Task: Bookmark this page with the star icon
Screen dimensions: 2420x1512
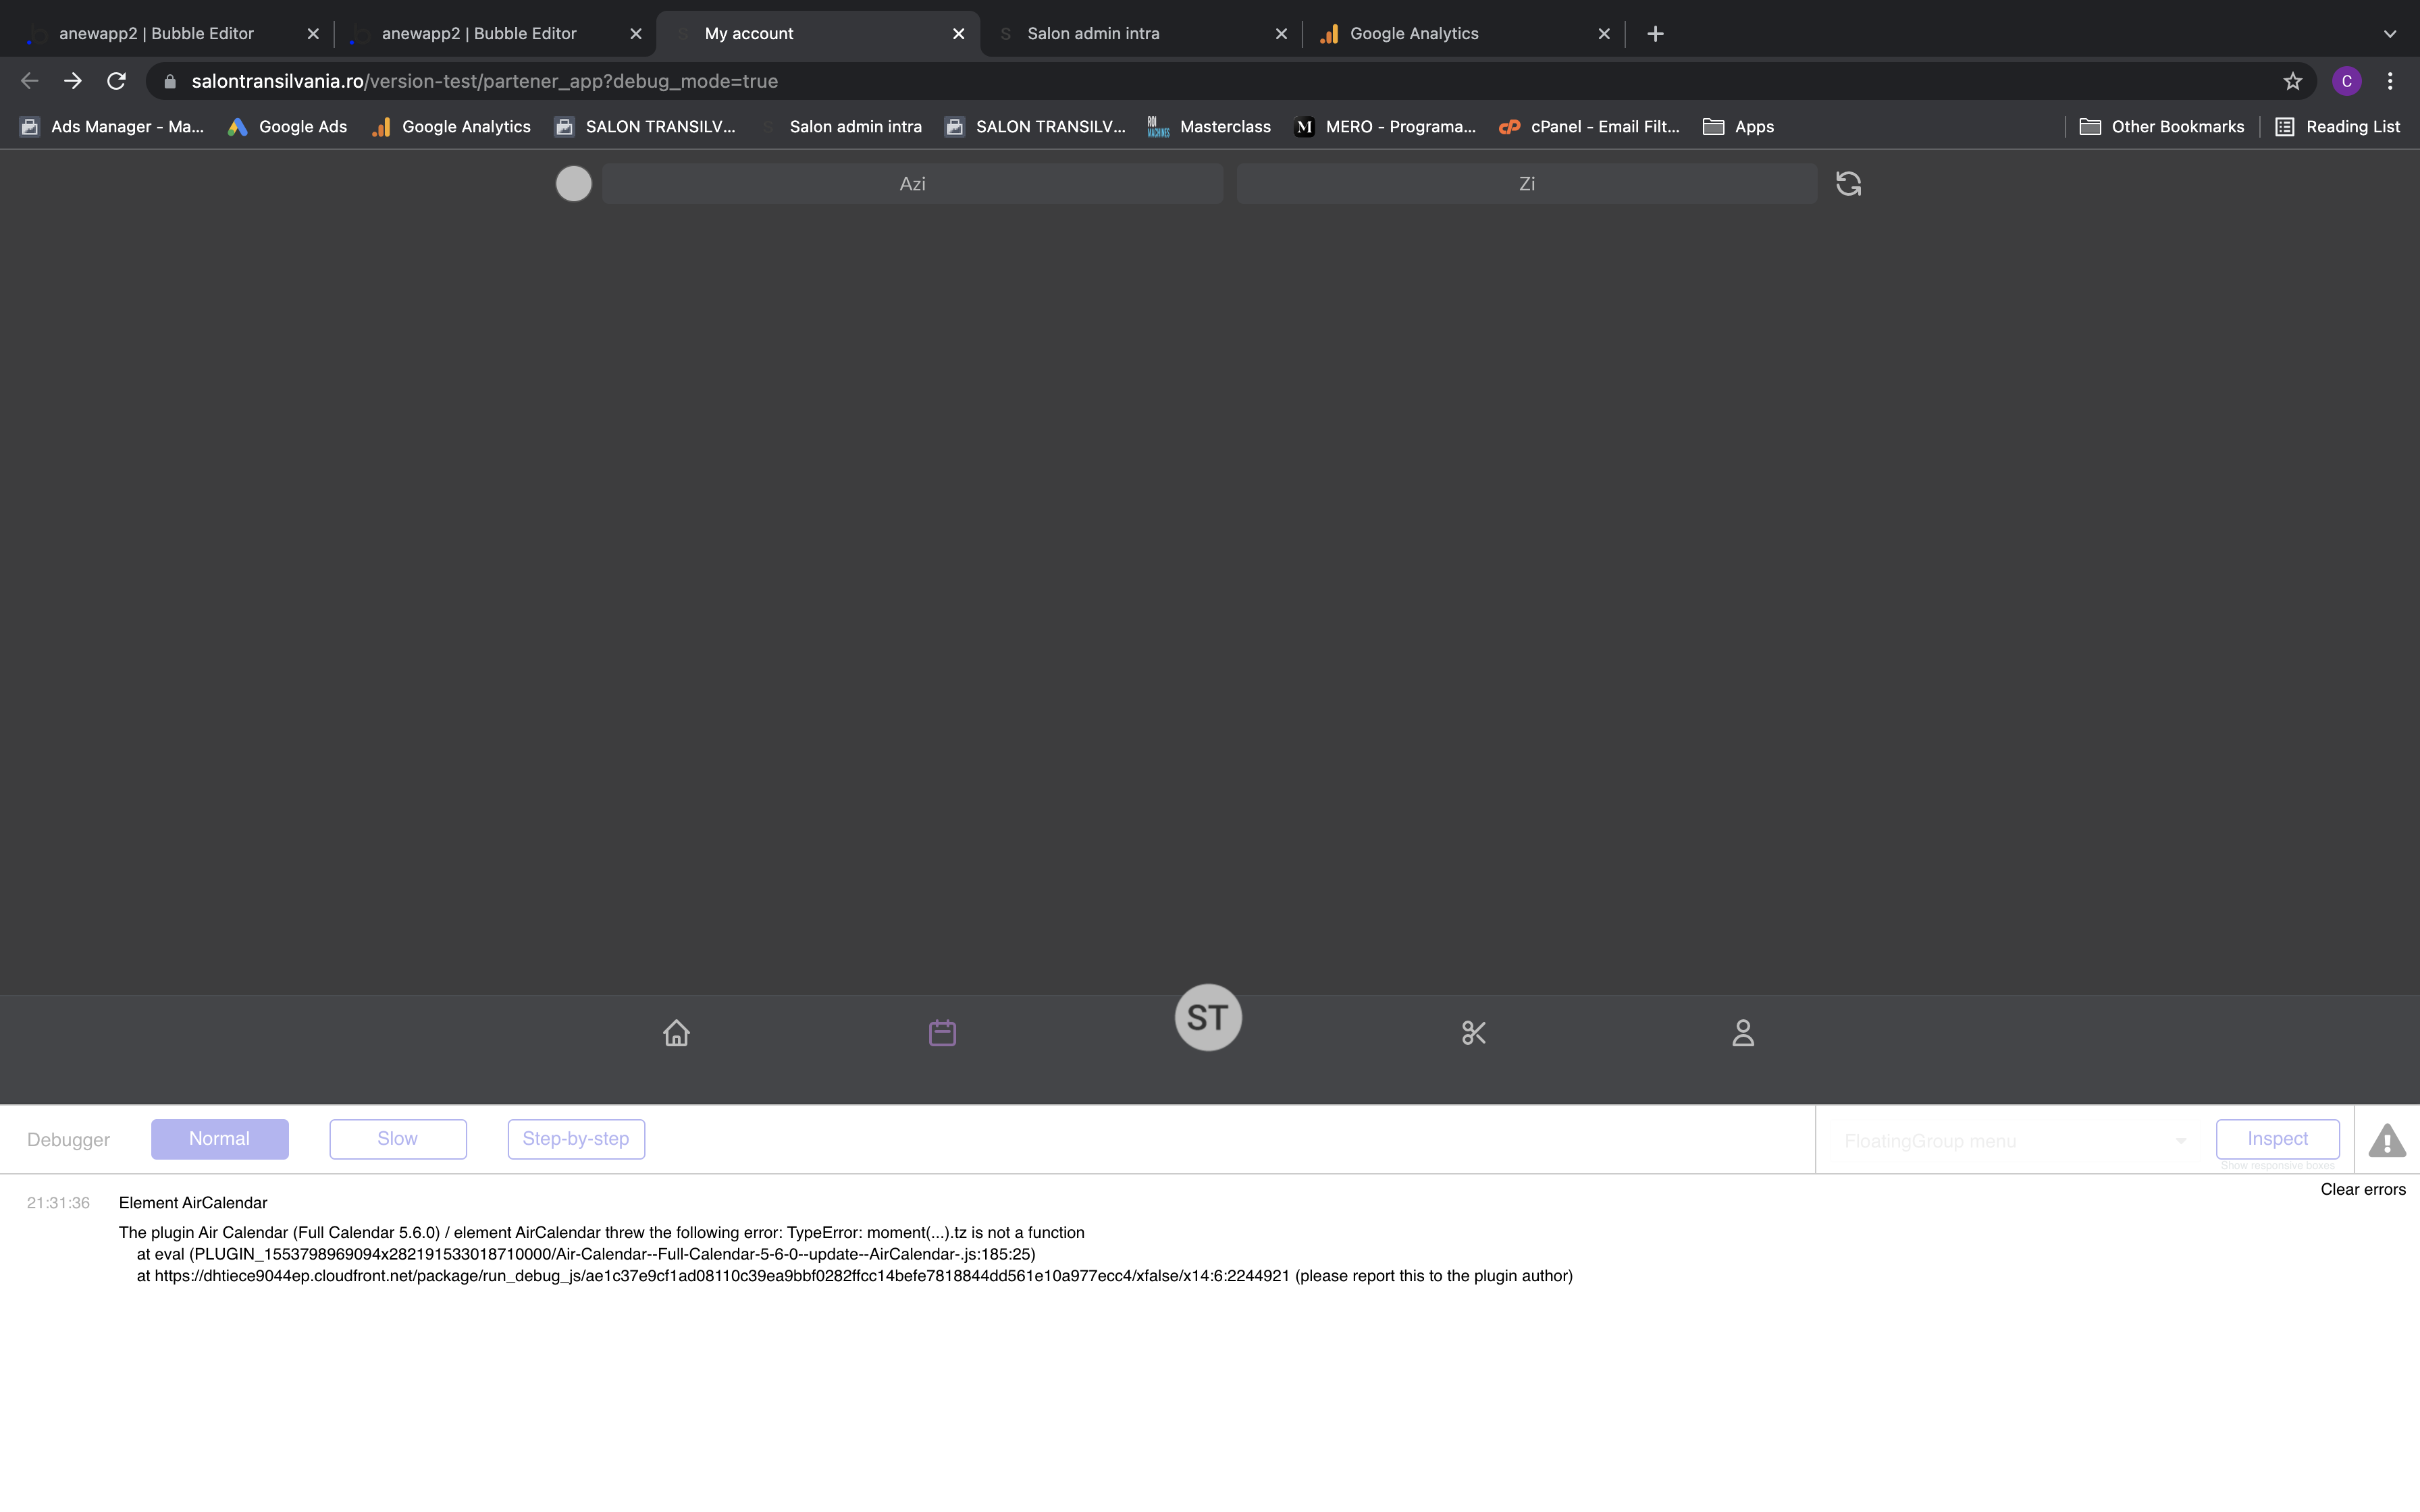Action: pos(2292,81)
